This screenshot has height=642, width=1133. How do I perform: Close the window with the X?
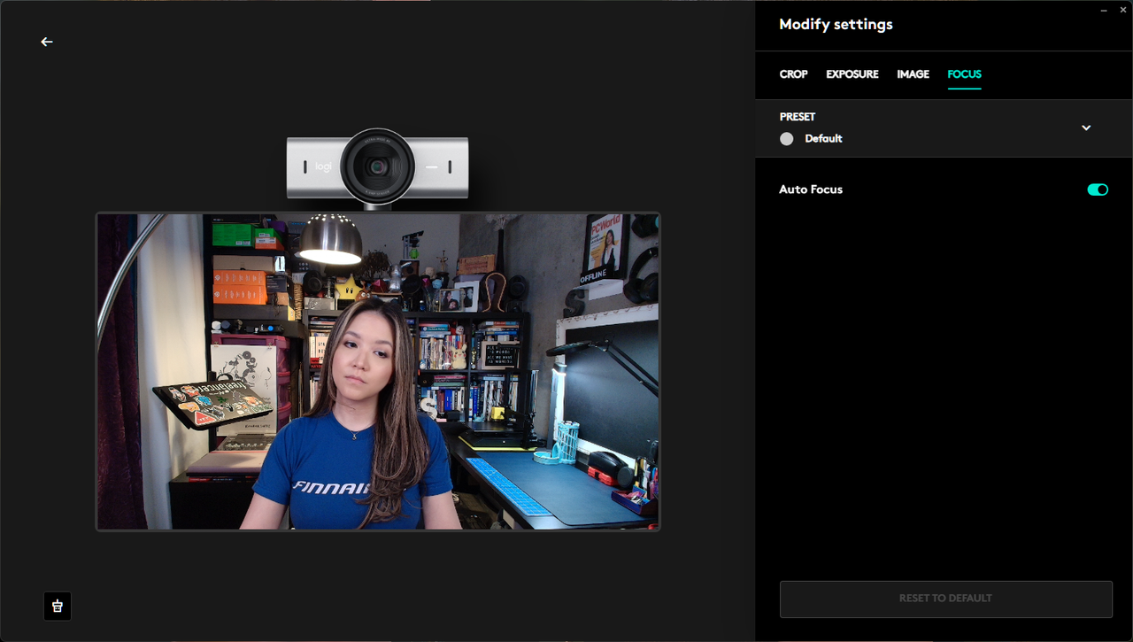pos(1121,9)
